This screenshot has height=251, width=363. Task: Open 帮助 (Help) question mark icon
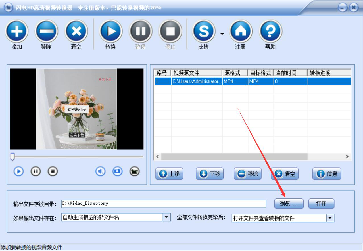[x=270, y=31]
